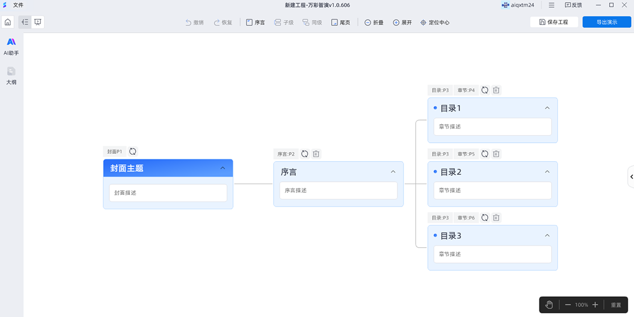Collapse the 目录3 card
The width and height of the screenshot is (634, 317).
pos(547,236)
